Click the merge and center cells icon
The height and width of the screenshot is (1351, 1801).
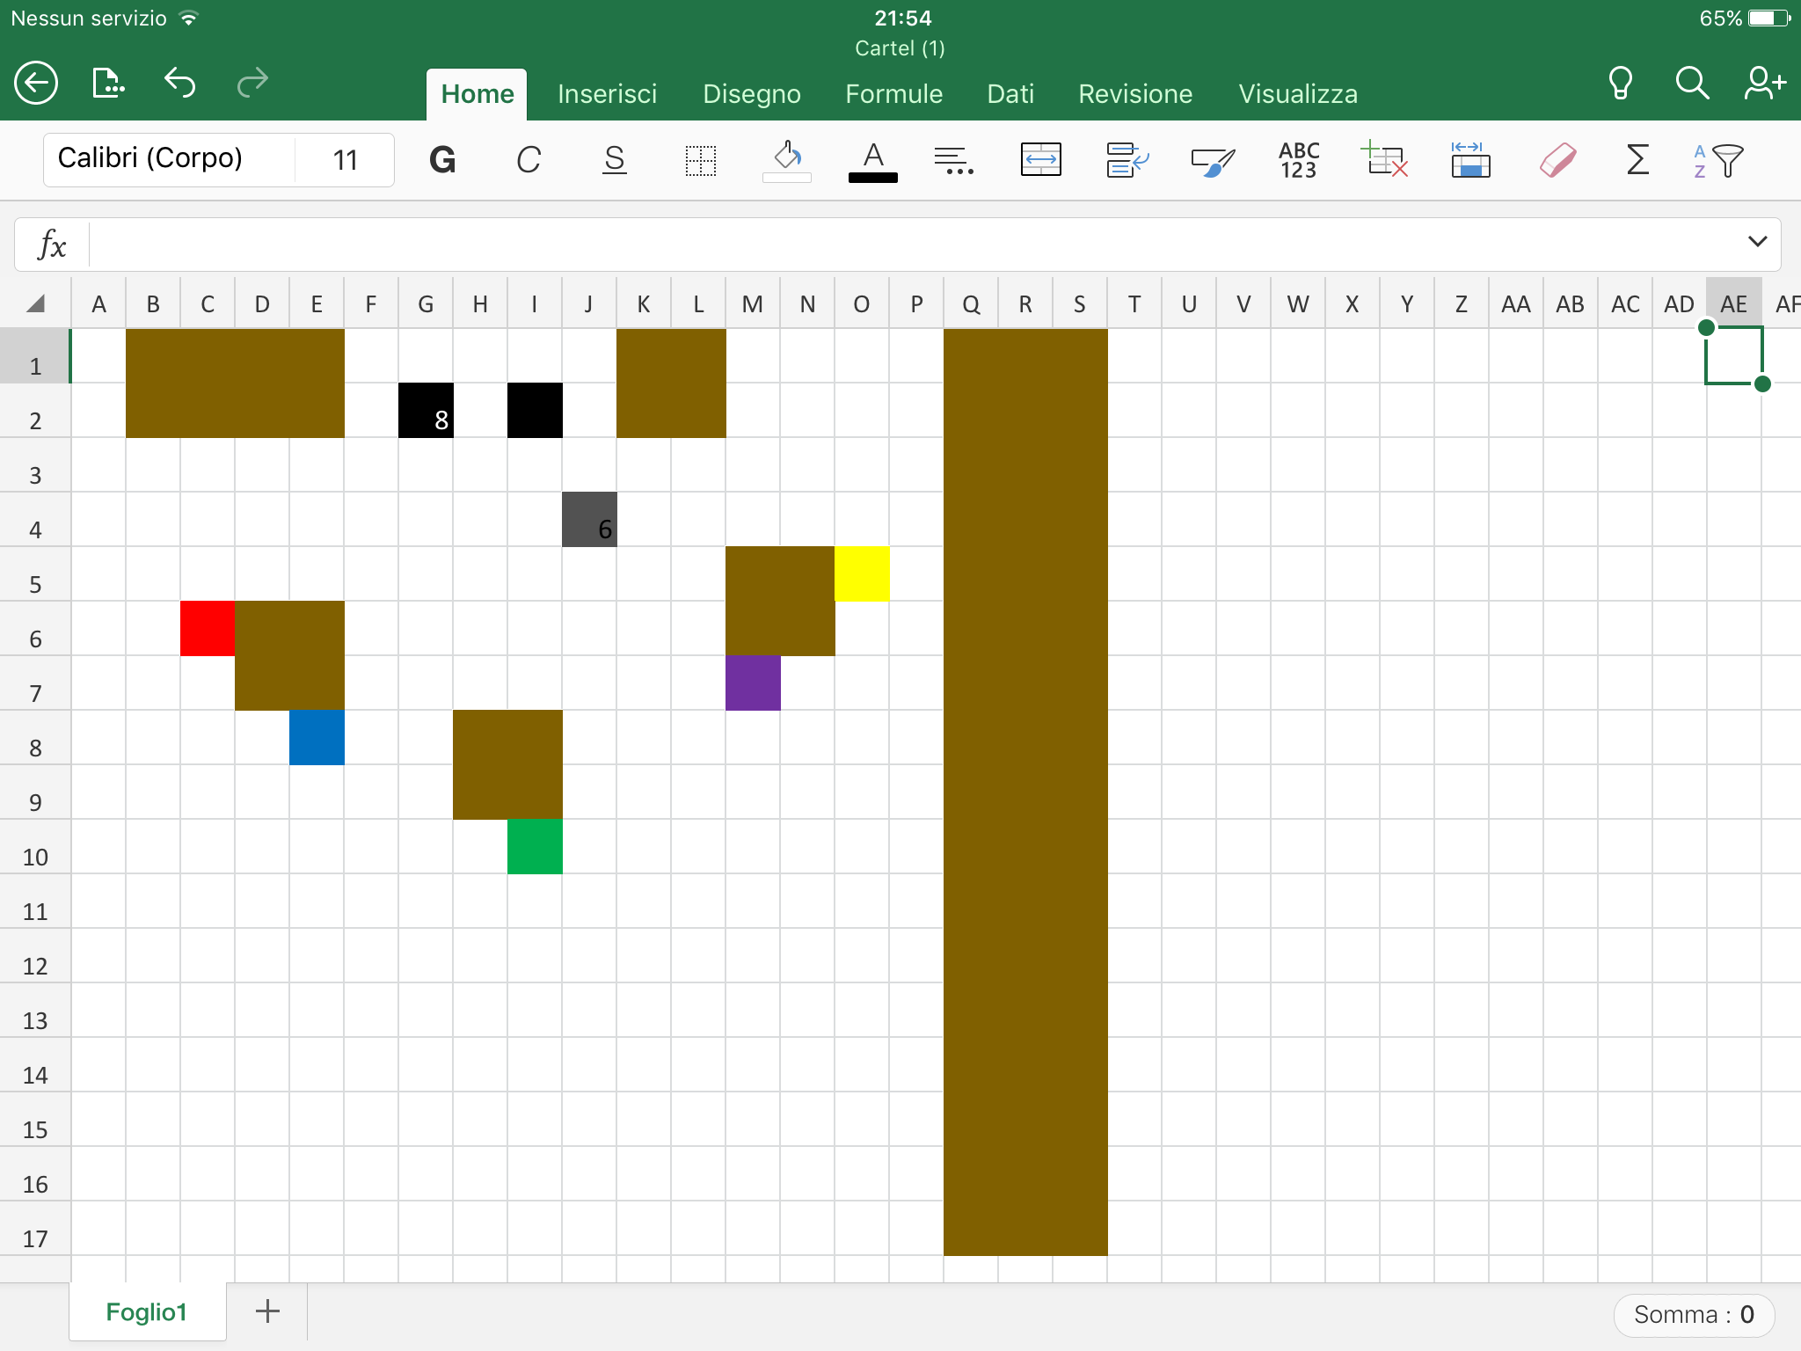tap(1040, 160)
